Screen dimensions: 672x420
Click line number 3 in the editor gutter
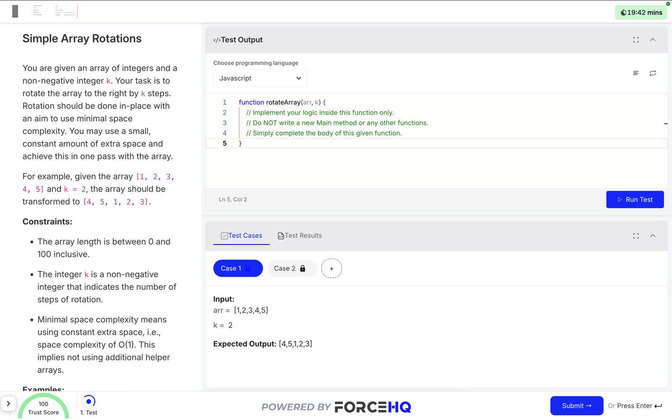click(225, 123)
